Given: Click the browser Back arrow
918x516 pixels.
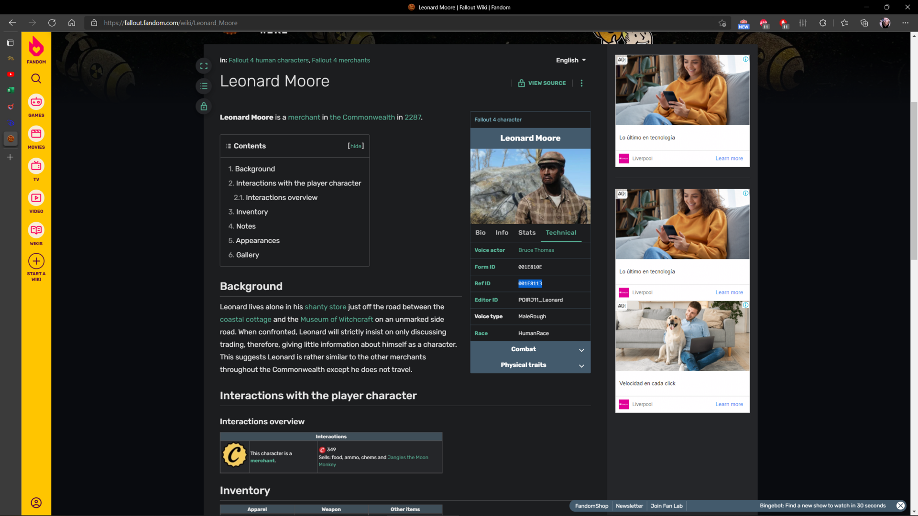Looking at the screenshot, I should [x=12, y=22].
